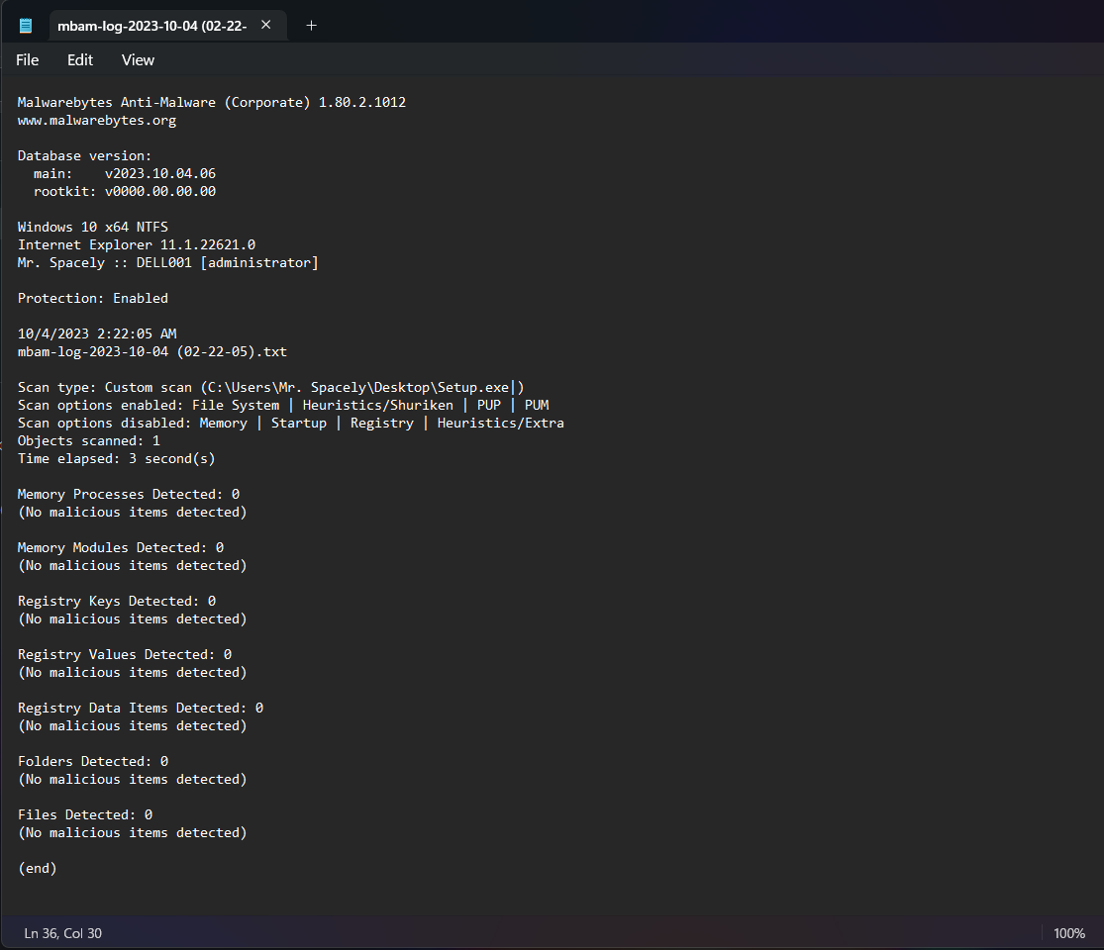Open the Edit menu
Image resolution: width=1104 pixels, height=950 pixels.
[x=80, y=60]
